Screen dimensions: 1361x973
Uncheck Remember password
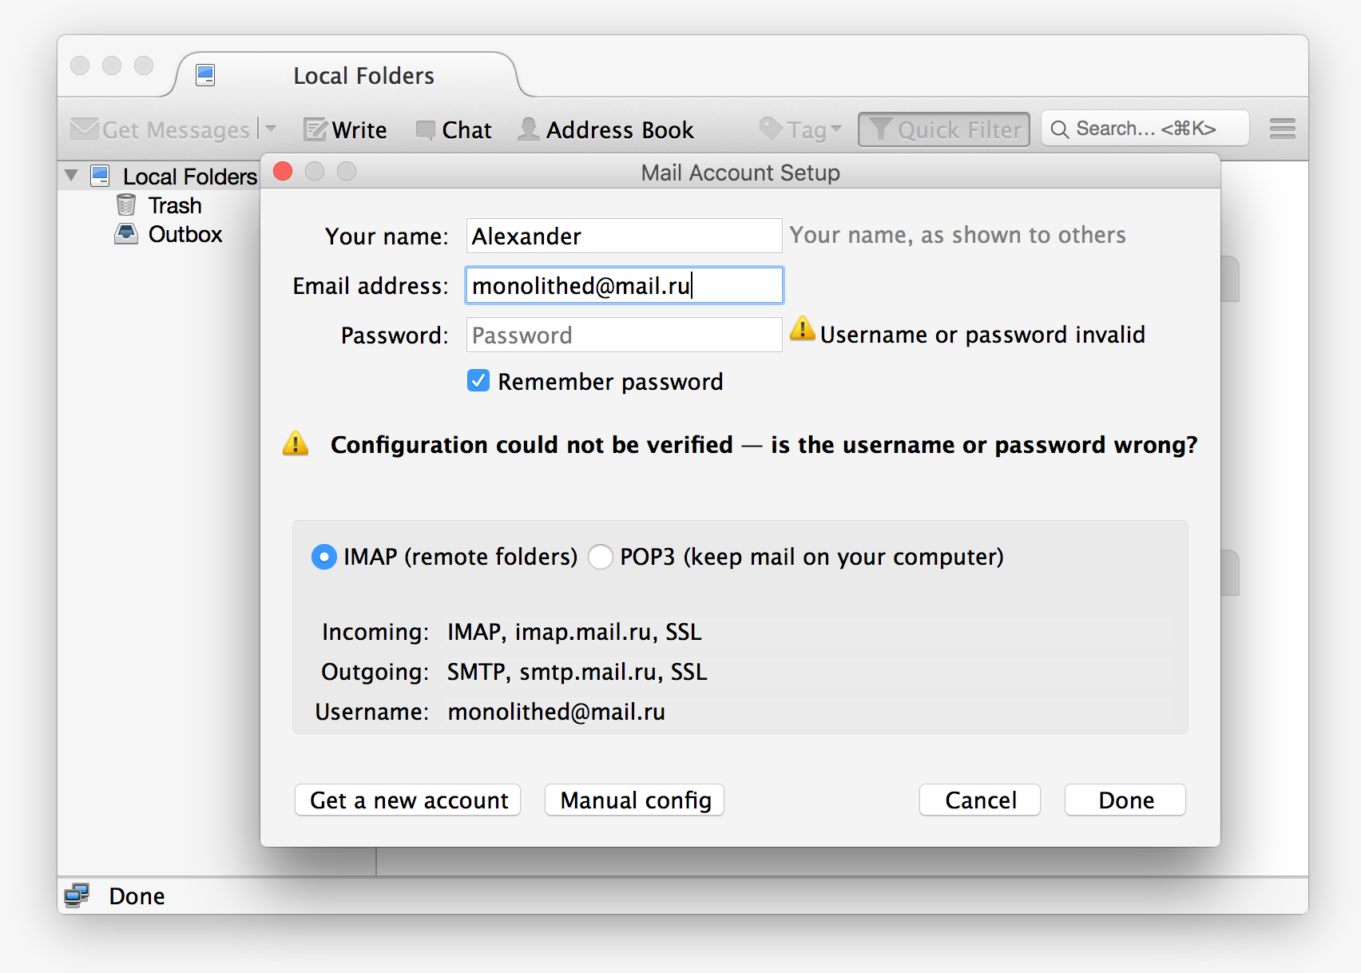pyautogui.click(x=478, y=381)
